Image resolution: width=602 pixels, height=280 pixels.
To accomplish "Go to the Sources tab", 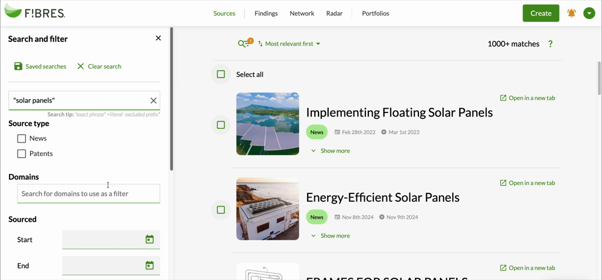I will tap(224, 13).
